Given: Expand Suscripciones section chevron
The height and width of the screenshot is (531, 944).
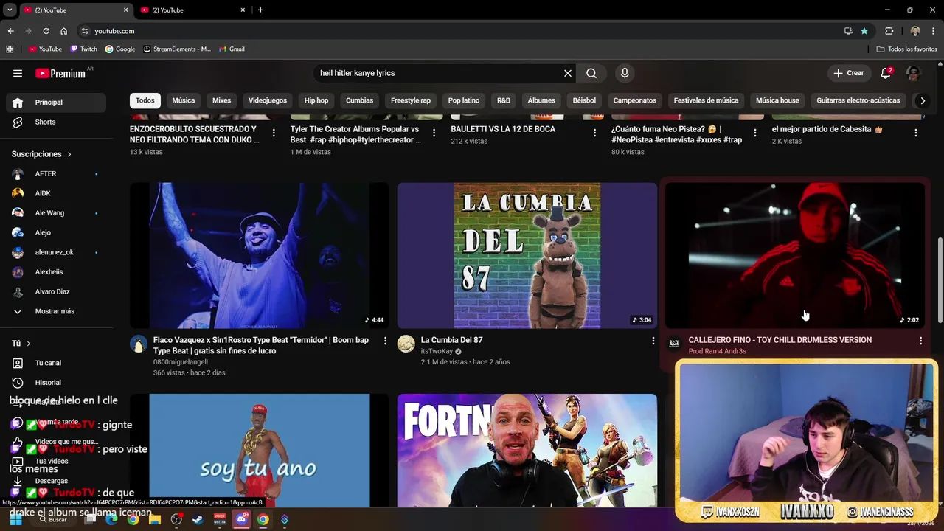Looking at the screenshot, I should pos(69,154).
